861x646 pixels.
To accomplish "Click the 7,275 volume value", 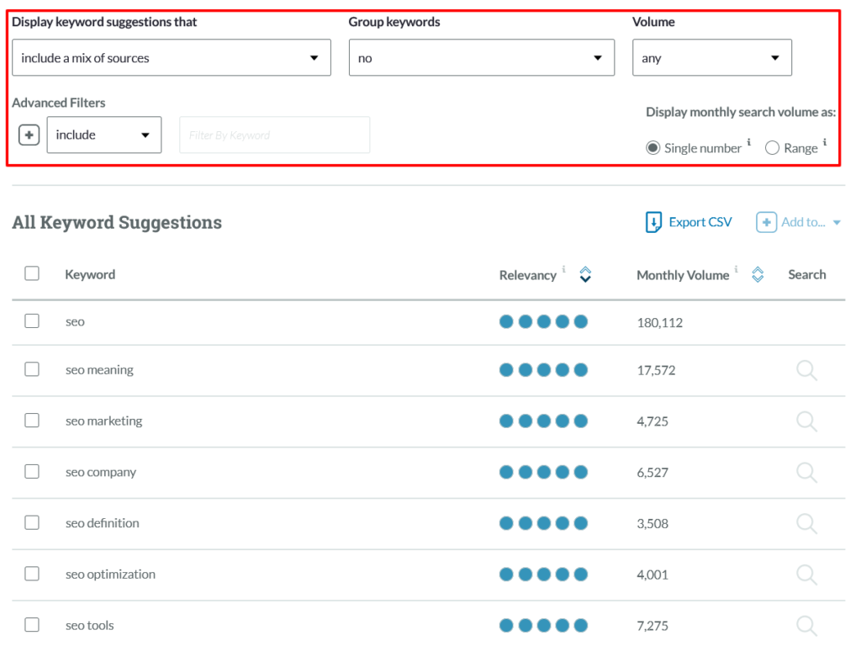I will click(652, 626).
